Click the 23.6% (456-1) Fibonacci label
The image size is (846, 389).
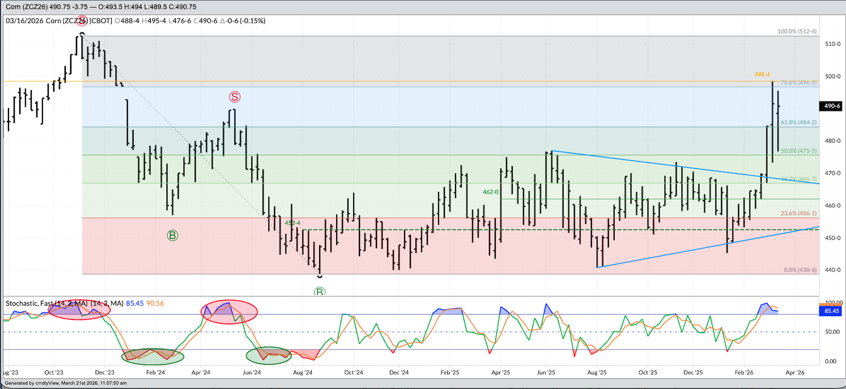(x=798, y=213)
